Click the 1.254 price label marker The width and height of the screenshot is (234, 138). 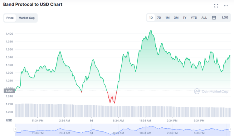[x=9, y=91]
